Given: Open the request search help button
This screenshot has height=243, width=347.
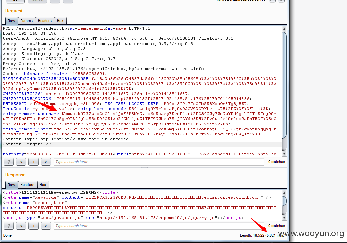Looking at the screenshot, I should pos(9,162).
